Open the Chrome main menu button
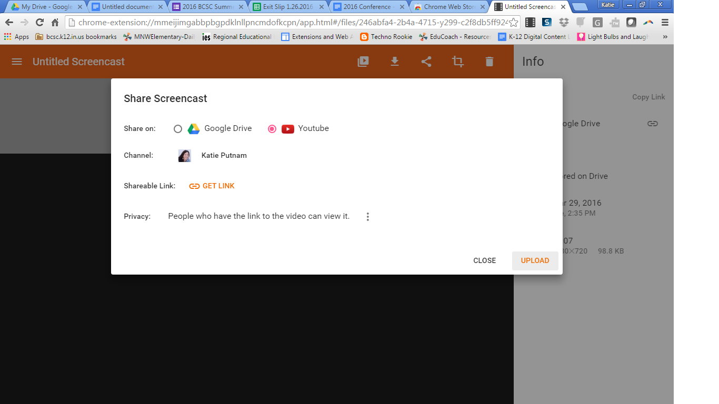 tap(665, 23)
